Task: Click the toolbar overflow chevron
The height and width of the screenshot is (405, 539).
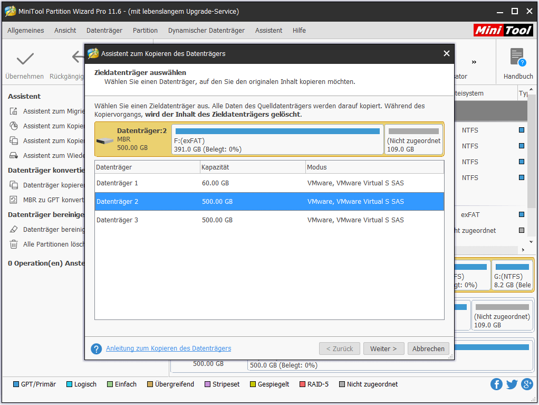Action: (x=474, y=61)
